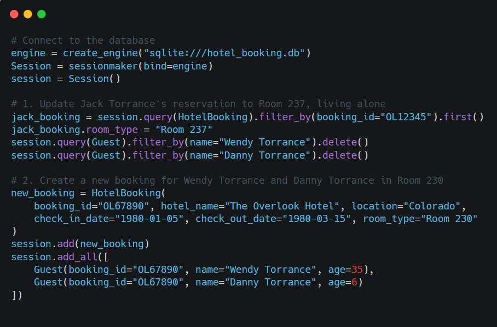This screenshot has height=327, width=497.
Task: Click name="Danny Torrance" in the delete line
Action: [250, 155]
